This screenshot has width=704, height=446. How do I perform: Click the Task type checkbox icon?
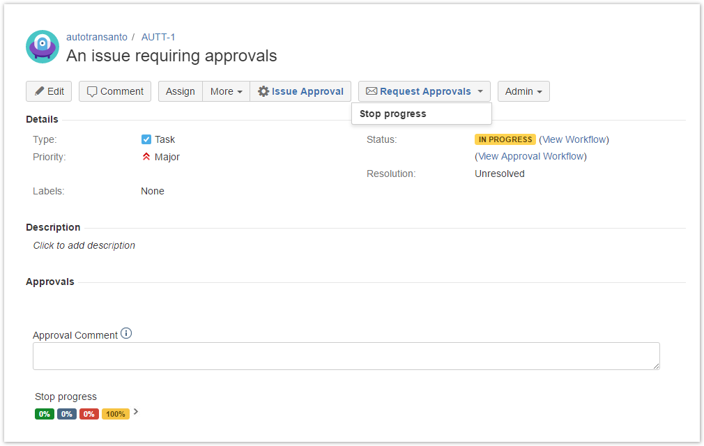pyautogui.click(x=146, y=139)
